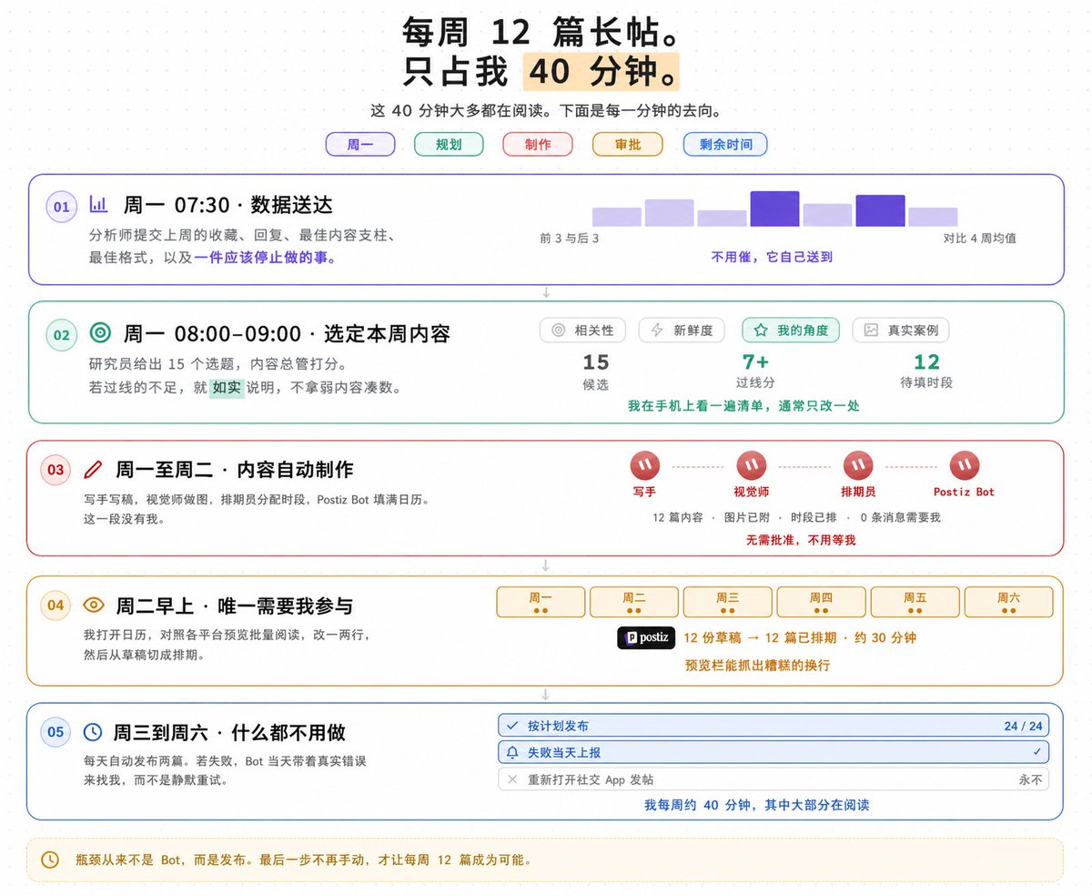Select the 周一 pill at the top
The height and width of the screenshot is (896, 1092).
[360, 144]
